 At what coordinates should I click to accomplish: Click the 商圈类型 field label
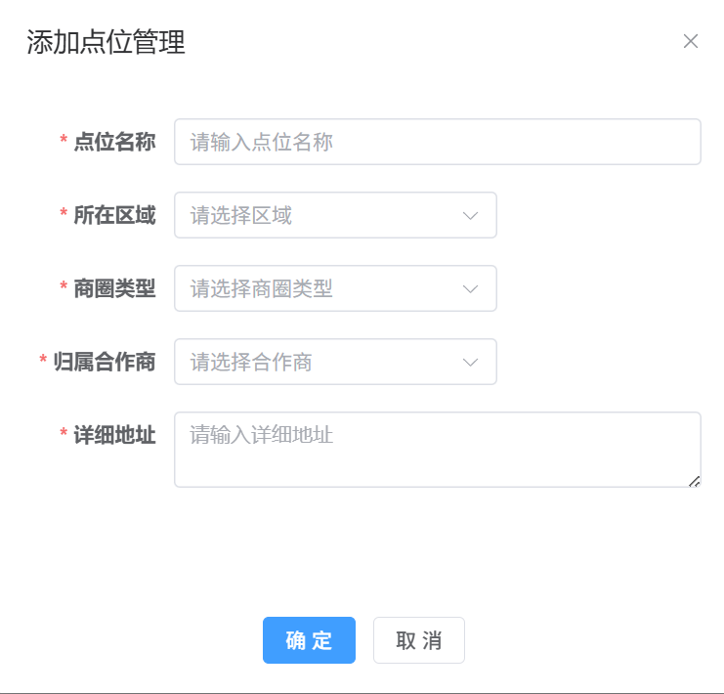pos(114,288)
